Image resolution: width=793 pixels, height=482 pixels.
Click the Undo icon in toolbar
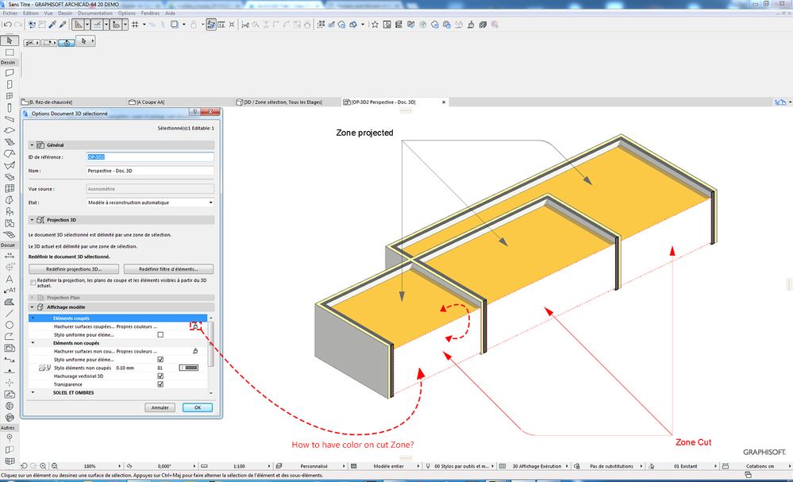pyautogui.click(x=7, y=25)
